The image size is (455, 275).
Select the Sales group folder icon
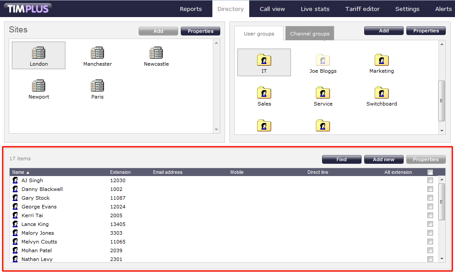pyautogui.click(x=264, y=93)
